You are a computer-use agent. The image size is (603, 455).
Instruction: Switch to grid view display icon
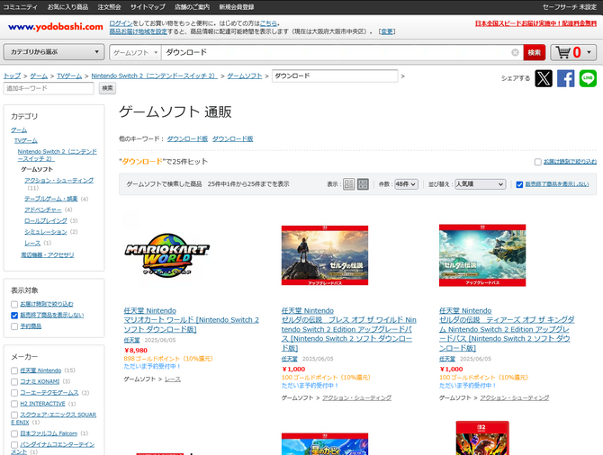click(x=363, y=184)
